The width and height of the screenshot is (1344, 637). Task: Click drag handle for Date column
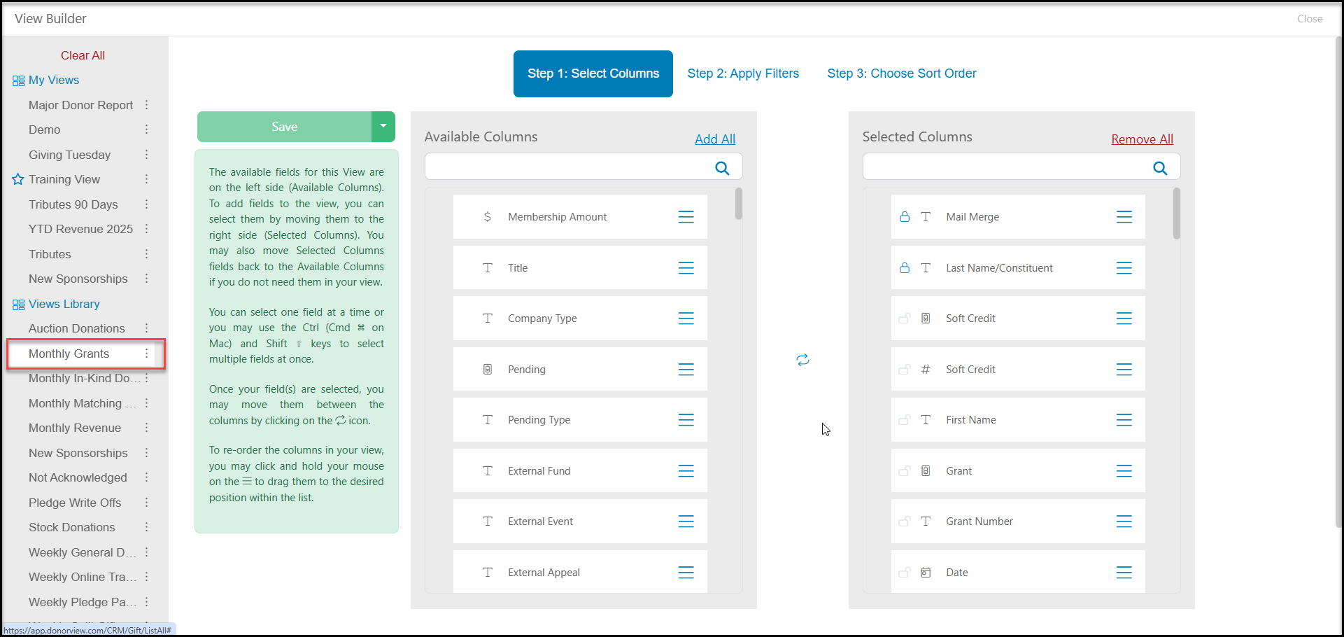1124,573
